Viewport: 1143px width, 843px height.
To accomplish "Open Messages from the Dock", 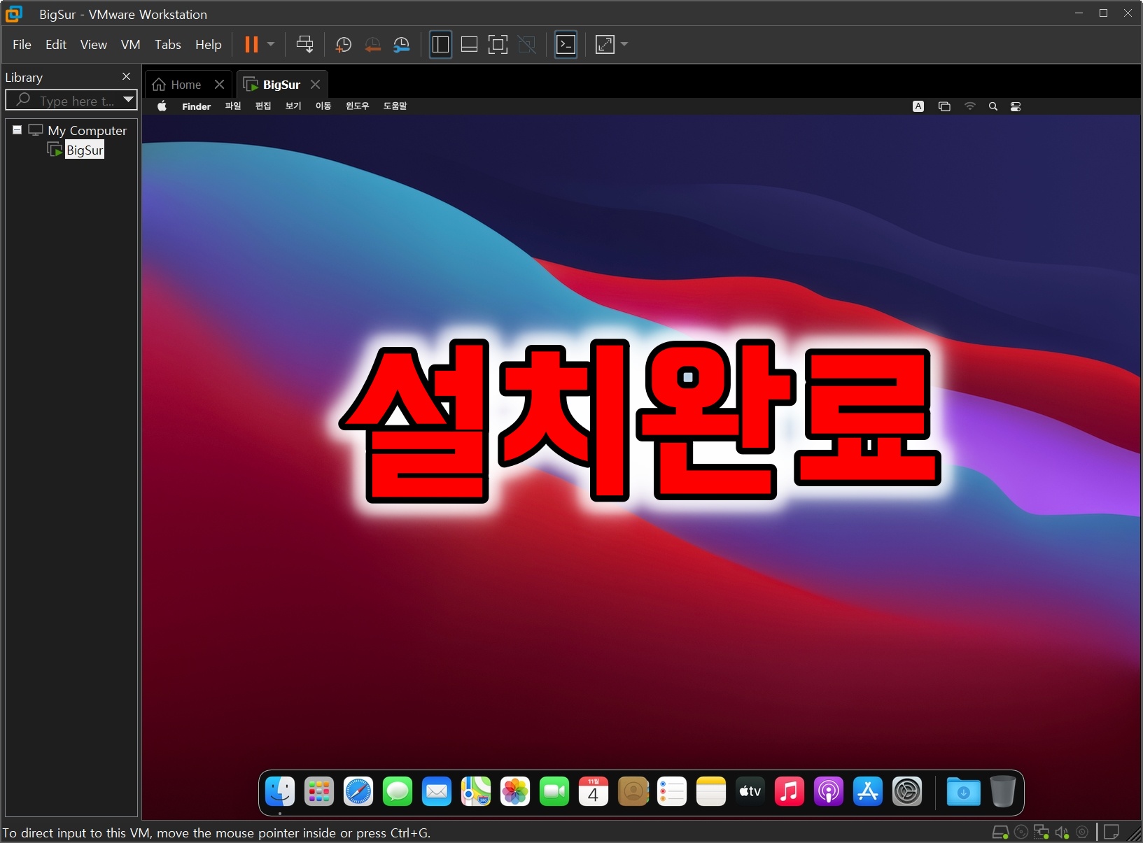I will (x=398, y=792).
